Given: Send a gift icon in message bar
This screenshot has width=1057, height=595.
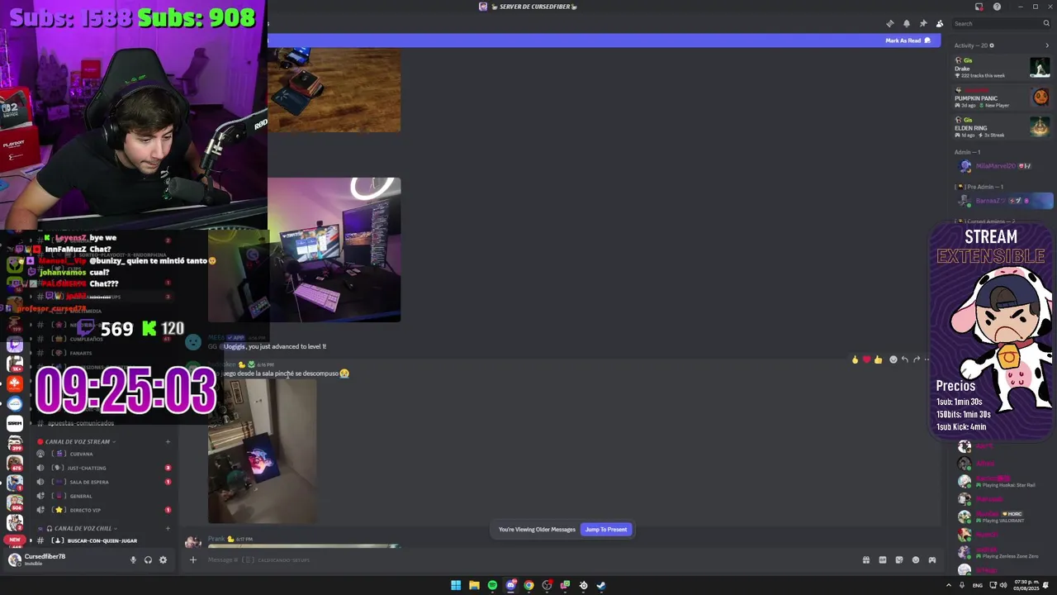Looking at the screenshot, I should click(866, 559).
